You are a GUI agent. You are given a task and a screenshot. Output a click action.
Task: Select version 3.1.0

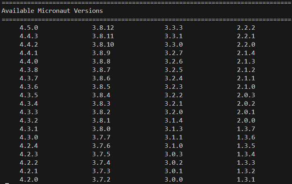tap(174, 146)
